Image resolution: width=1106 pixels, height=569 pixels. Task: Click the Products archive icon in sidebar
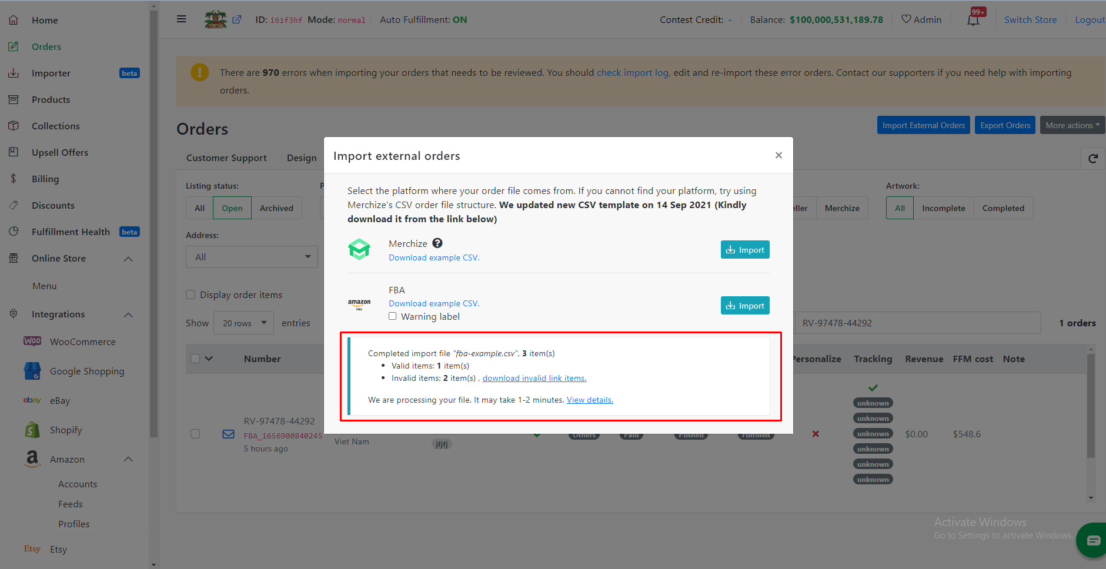(14, 99)
